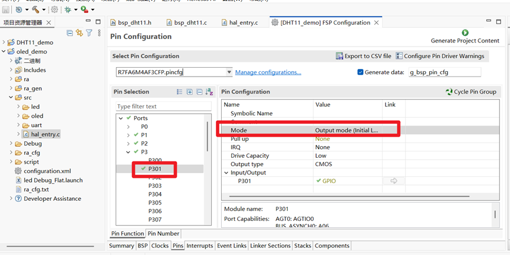This screenshot has height=255, width=510.
Task: Click the P301 link arrow button
Action: click(x=394, y=181)
